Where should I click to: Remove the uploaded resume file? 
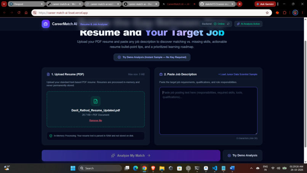pyautogui.click(x=96, y=120)
